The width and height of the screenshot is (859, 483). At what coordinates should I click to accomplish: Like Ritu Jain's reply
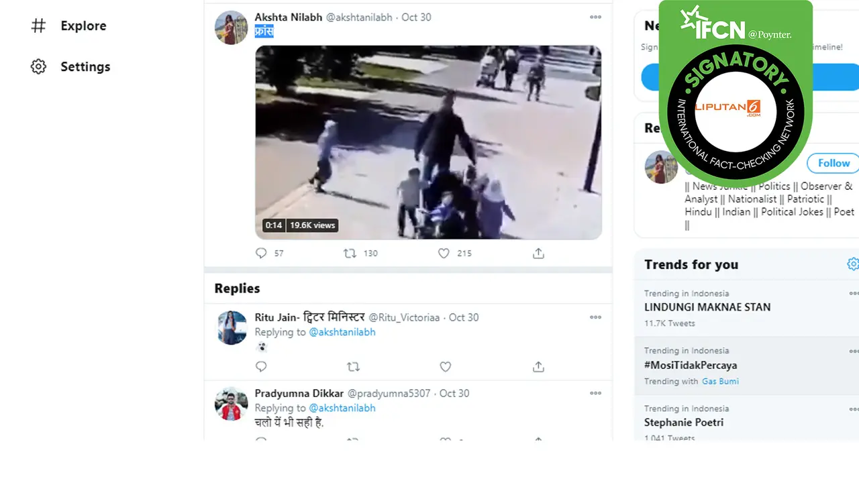point(445,366)
